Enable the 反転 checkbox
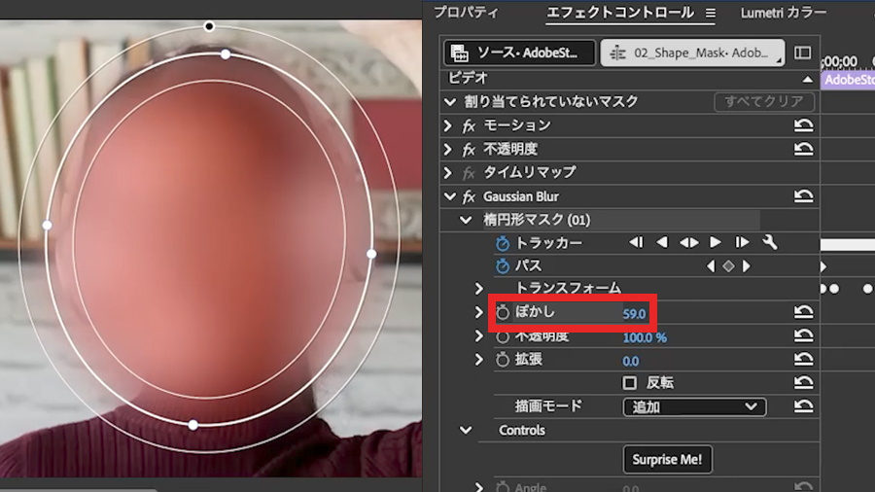This screenshot has height=492, width=875. (x=629, y=383)
